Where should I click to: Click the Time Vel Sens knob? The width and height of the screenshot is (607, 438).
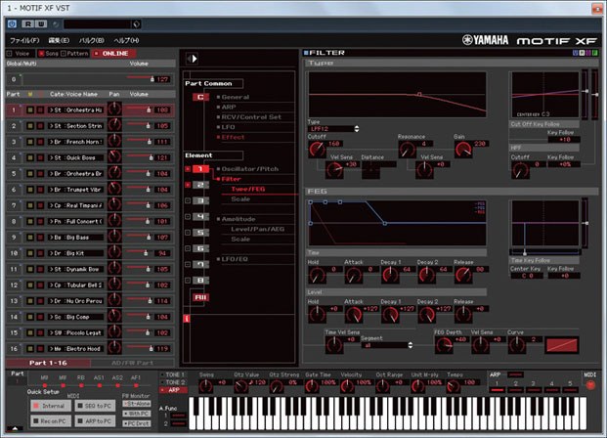tap(333, 345)
